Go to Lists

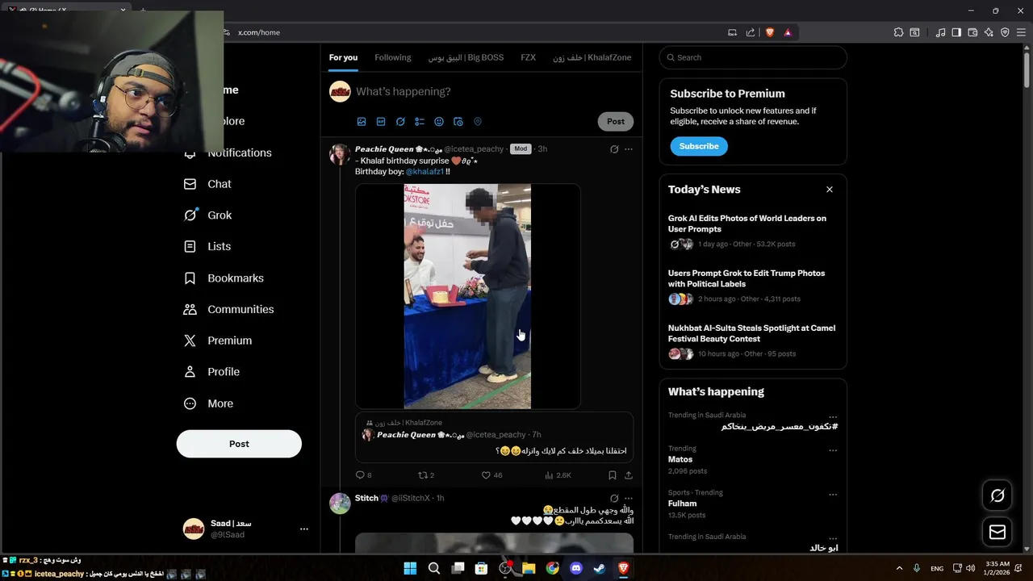click(208, 247)
